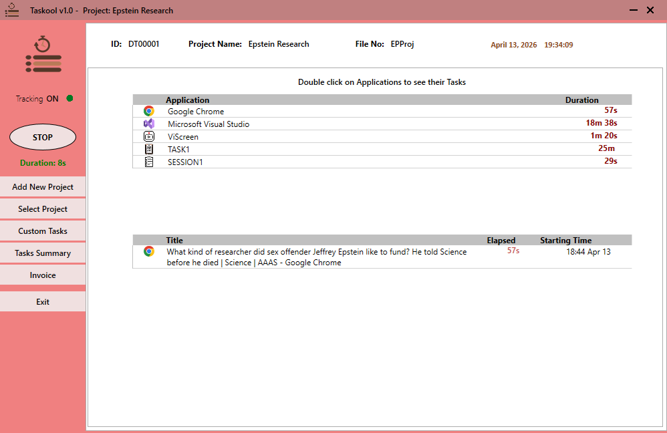Open Select Project
This screenshot has width=667, height=433.
coord(42,208)
